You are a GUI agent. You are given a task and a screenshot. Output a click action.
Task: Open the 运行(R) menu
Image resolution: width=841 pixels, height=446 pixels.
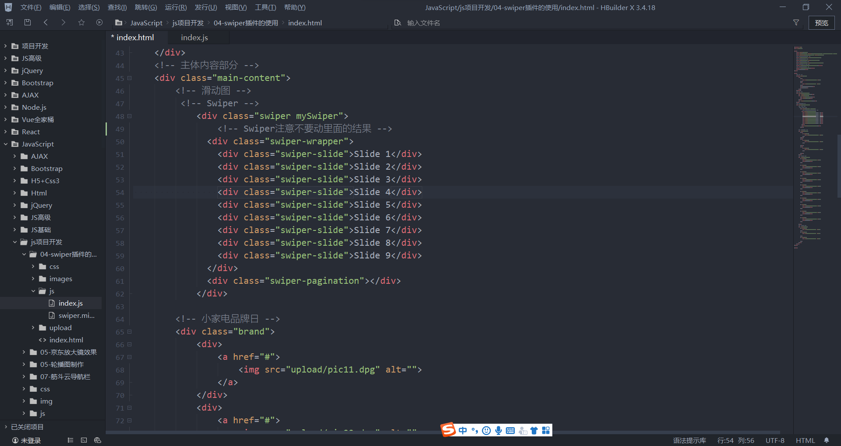pos(176,7)
